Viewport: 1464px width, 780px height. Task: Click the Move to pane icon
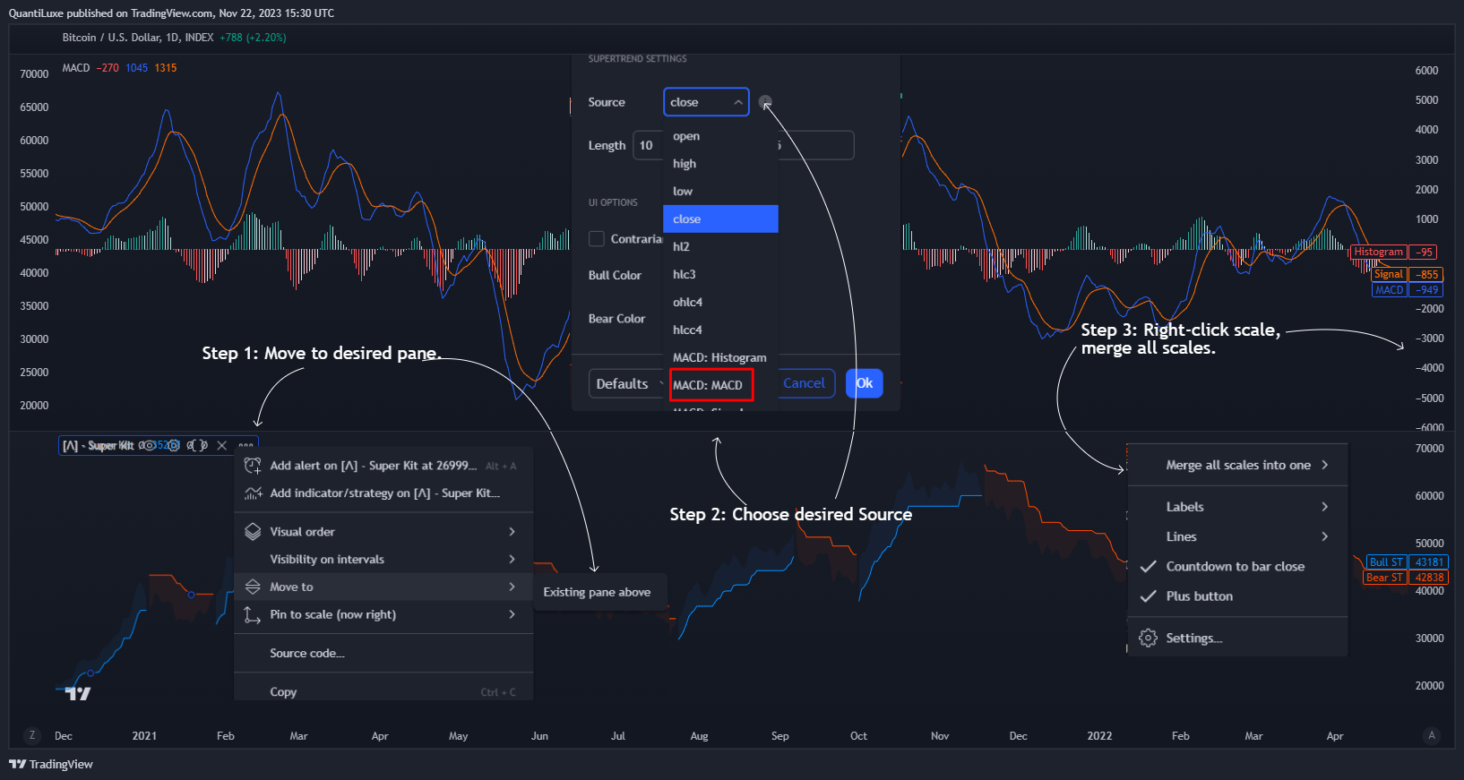click(x=253, y=587)
